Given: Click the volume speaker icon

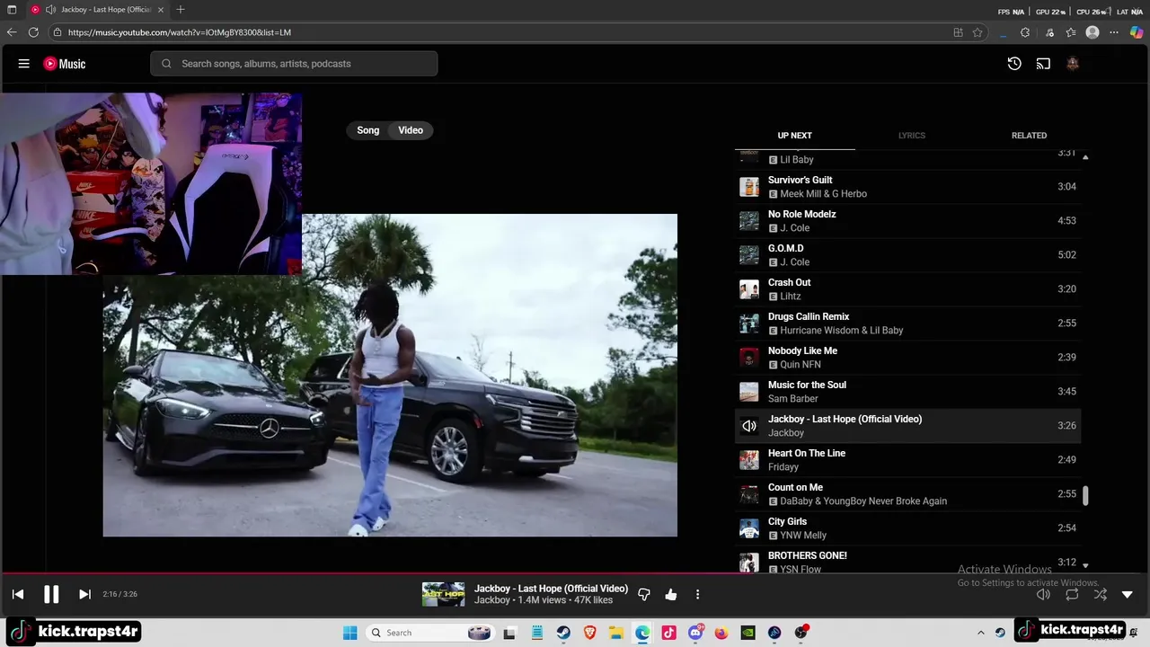Looking at the screenshot, I should [1043, 594].
